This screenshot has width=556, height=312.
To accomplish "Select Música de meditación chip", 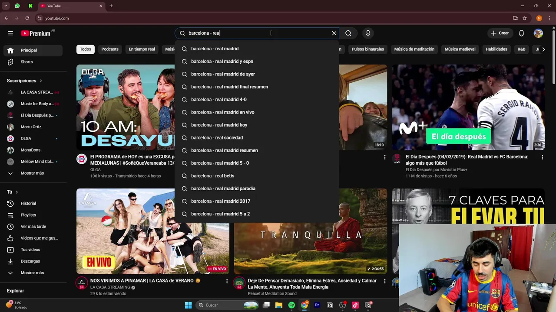I will click(414, 49).
